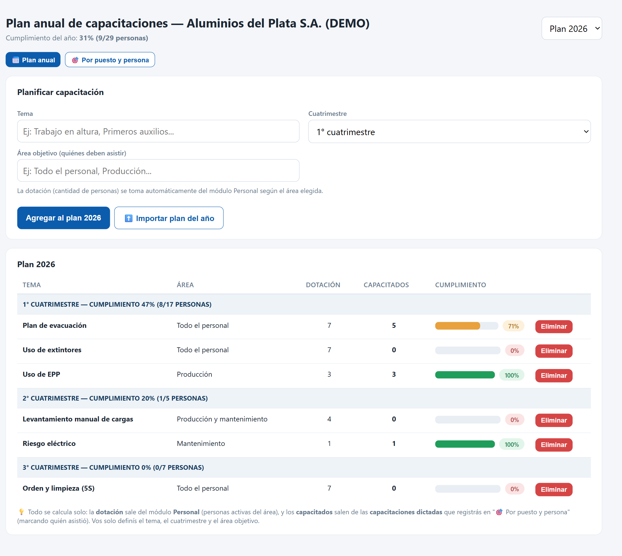Click the 0% badge in Levantamiento manual row
The image size is (622, 556).
coord(515,420)
